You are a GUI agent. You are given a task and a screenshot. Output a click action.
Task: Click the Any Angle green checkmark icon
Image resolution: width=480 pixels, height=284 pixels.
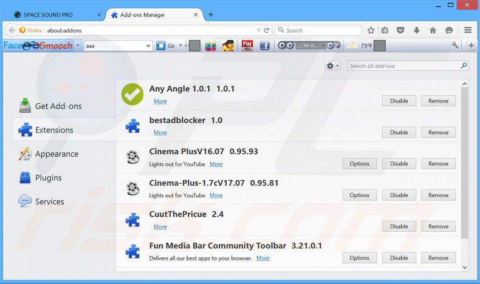pos(132,94)
